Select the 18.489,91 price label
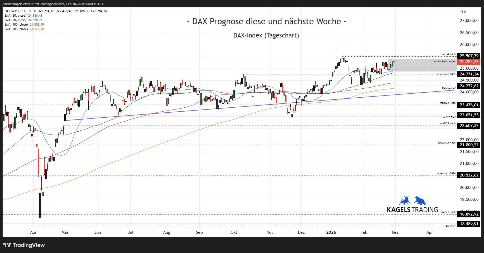This screenshot has width=484, height=253. coord(469,224)
